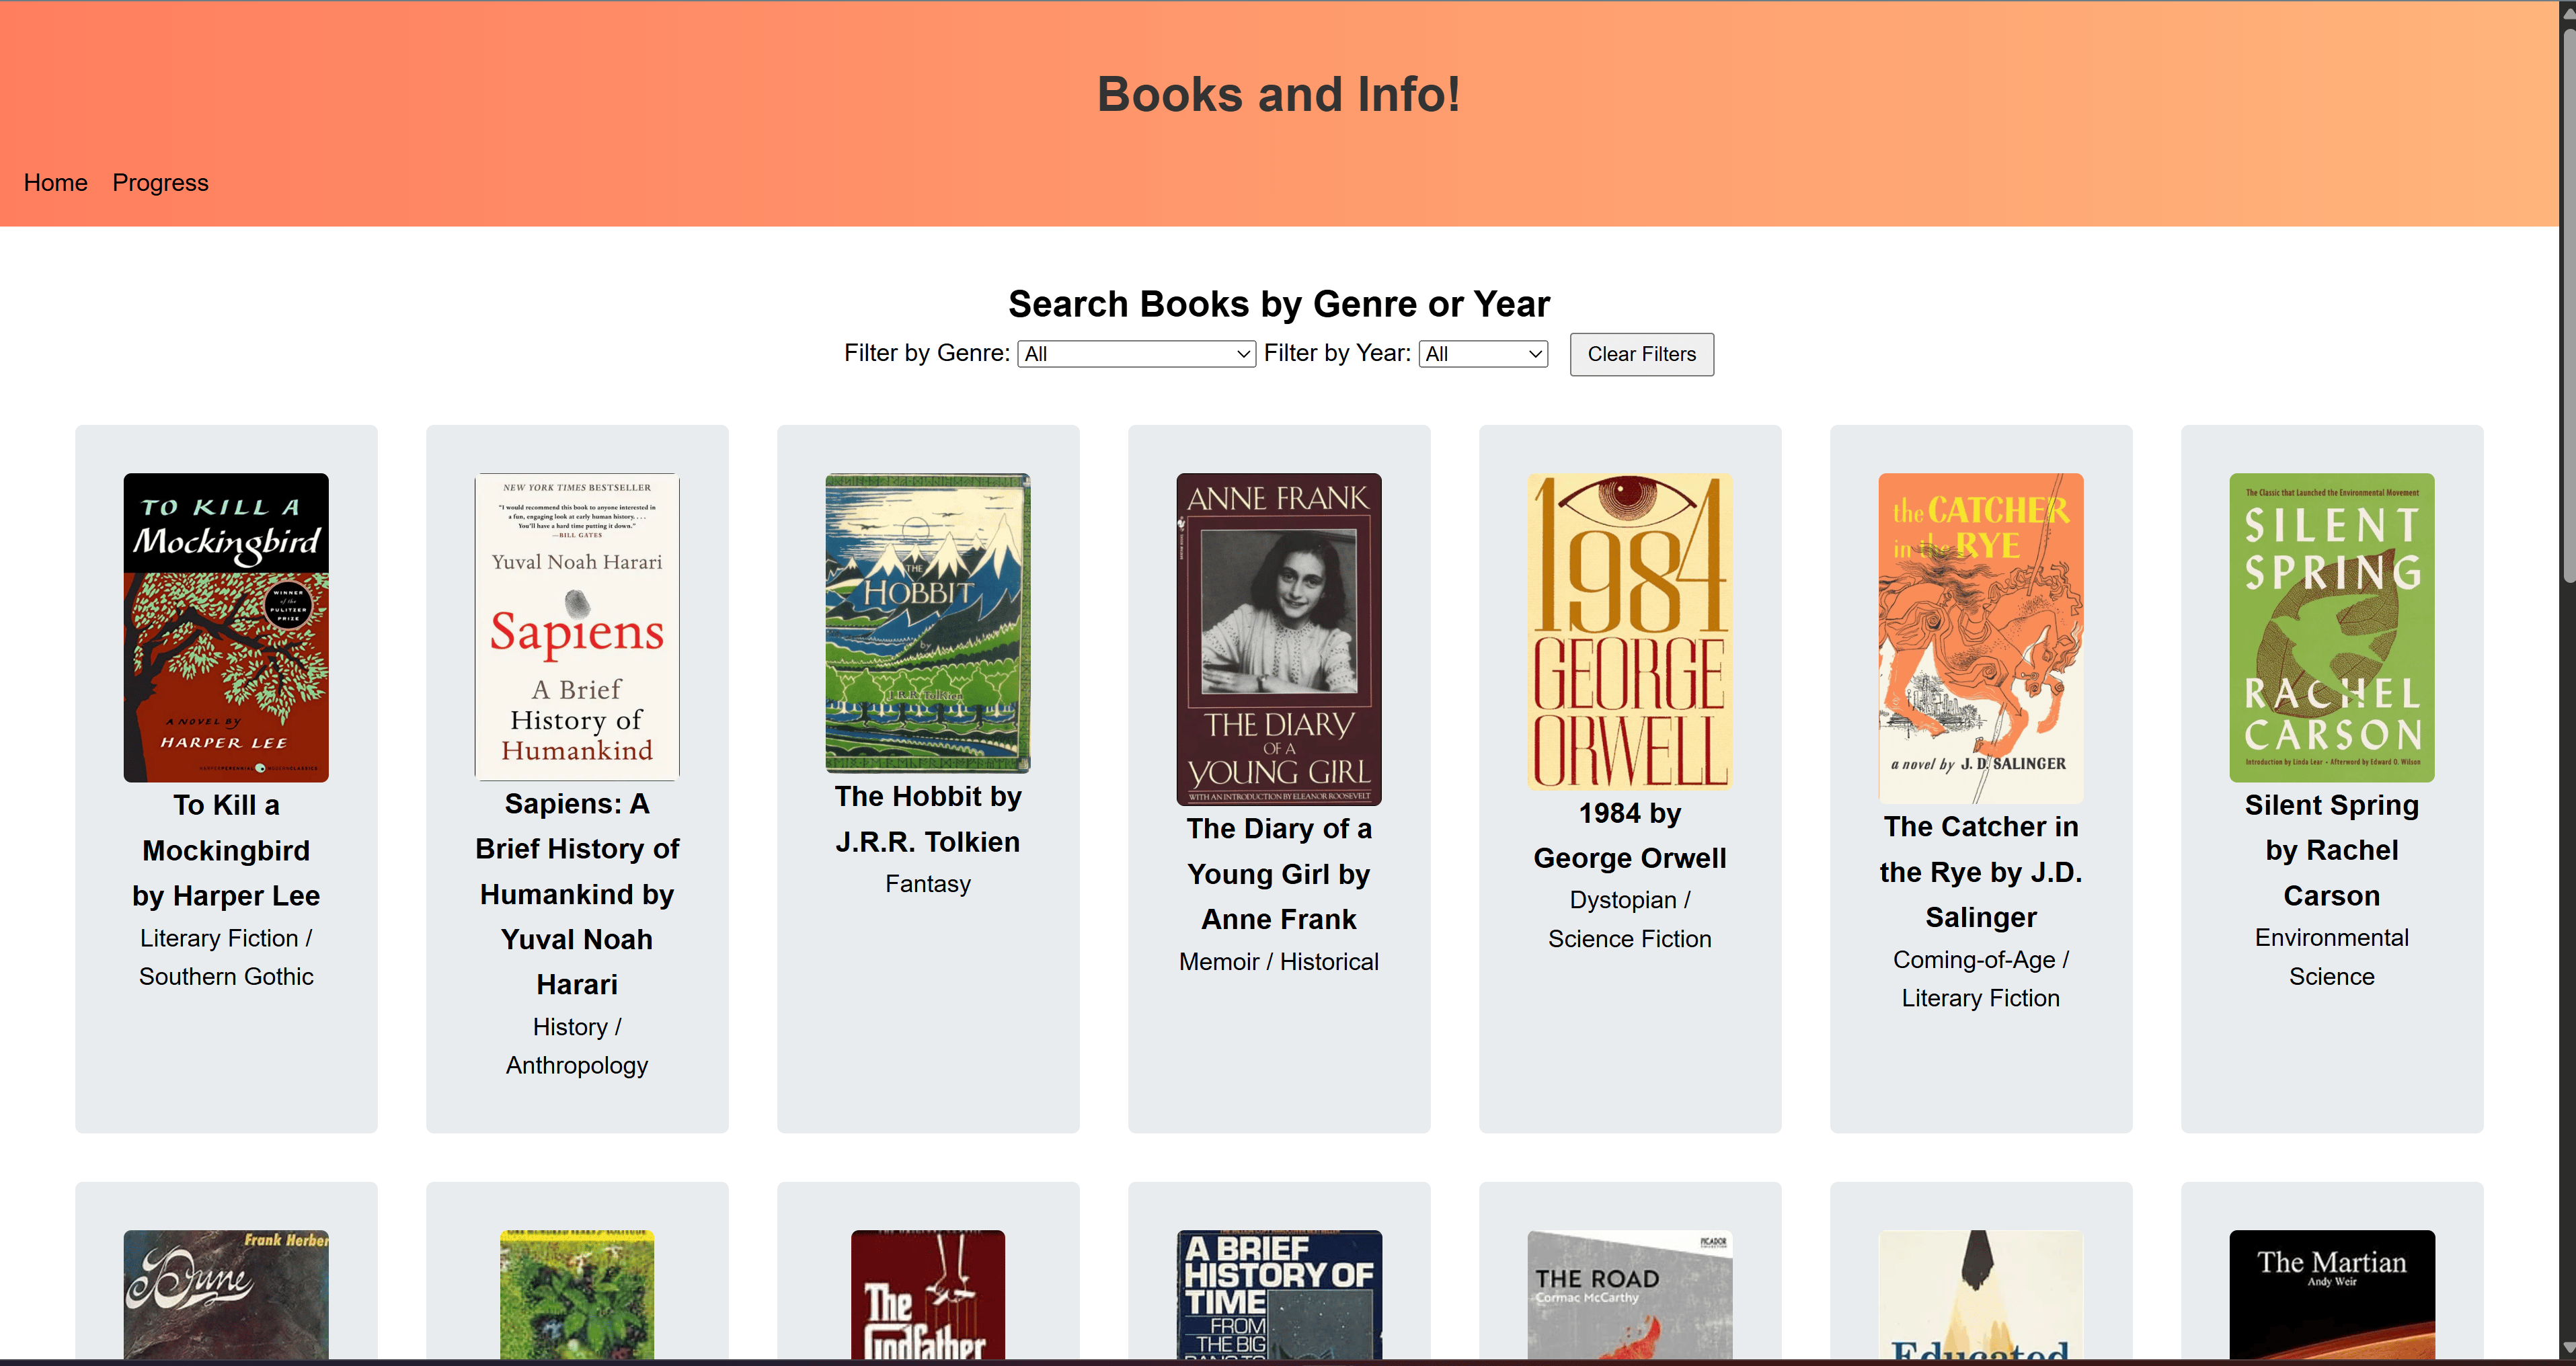Screen dimensions: 2576x1366
Task: Click 'Literary Fiction / Southern Gothic' genre text
Action: (226, 957)
